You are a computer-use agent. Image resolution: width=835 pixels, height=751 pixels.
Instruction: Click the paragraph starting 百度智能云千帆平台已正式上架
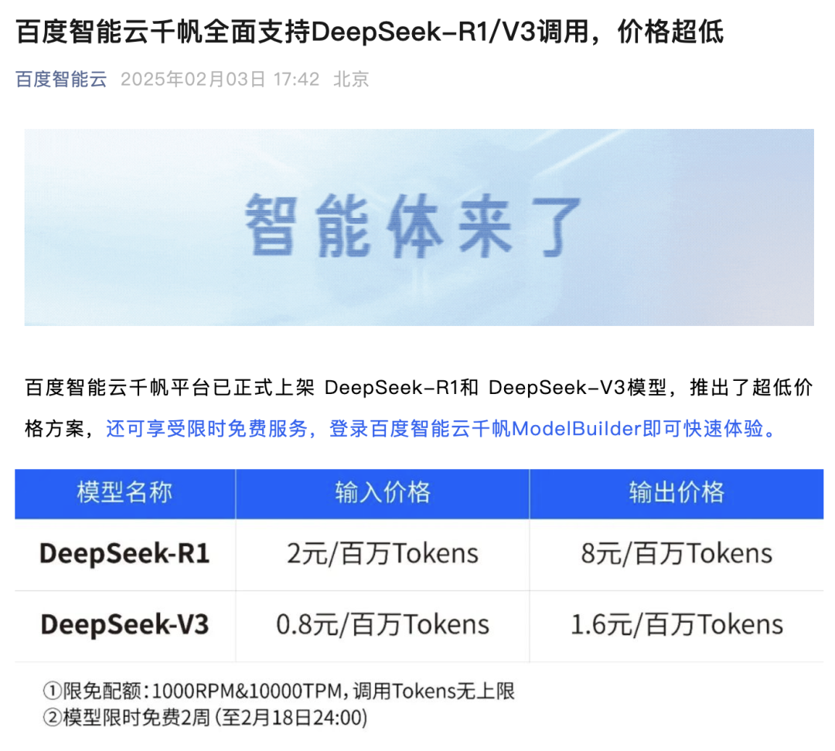click(x=419, y=408)
